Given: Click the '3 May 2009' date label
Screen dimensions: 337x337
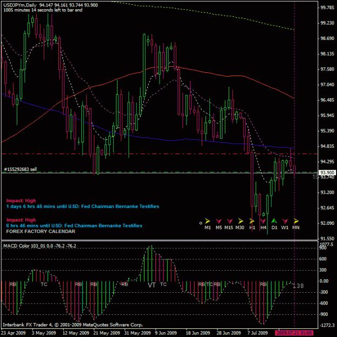Looking at the screenshot, I should click(44, 333).
